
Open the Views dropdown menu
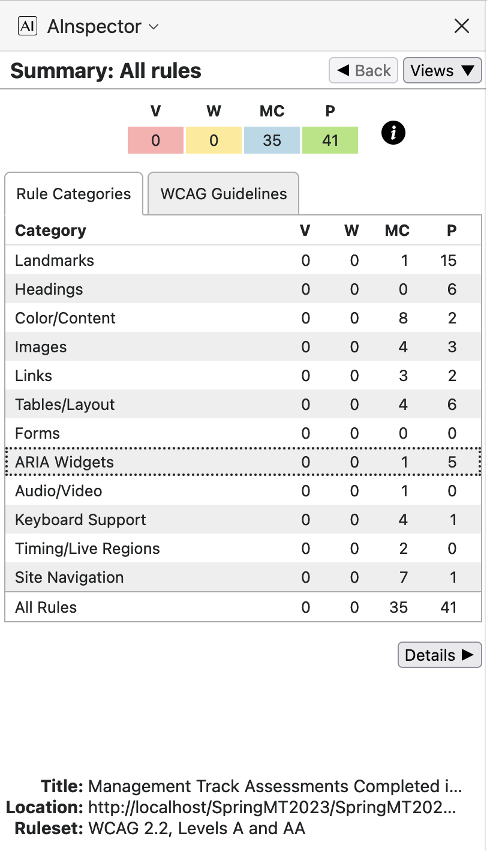(442, 71)
